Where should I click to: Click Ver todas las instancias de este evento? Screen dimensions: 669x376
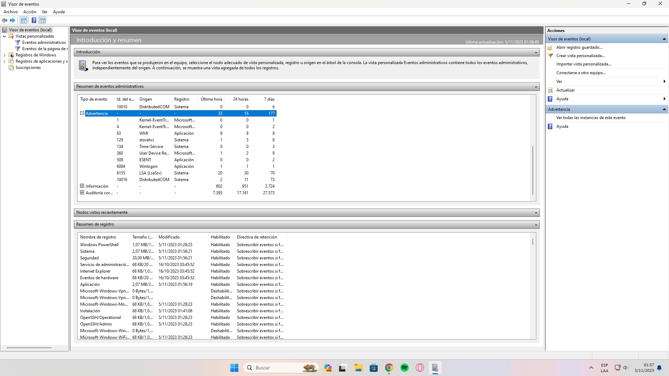tap(591, 118)
